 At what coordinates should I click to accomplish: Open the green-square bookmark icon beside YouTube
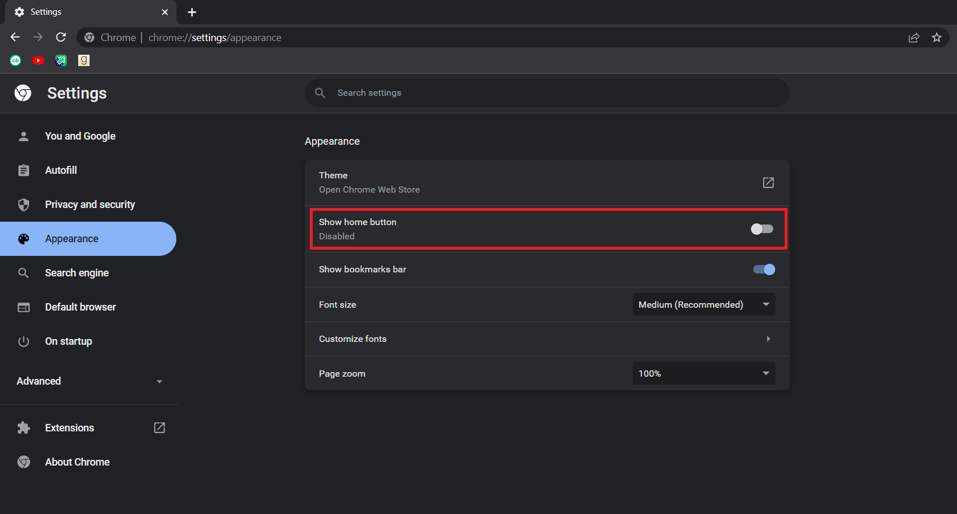coord(61,60)
